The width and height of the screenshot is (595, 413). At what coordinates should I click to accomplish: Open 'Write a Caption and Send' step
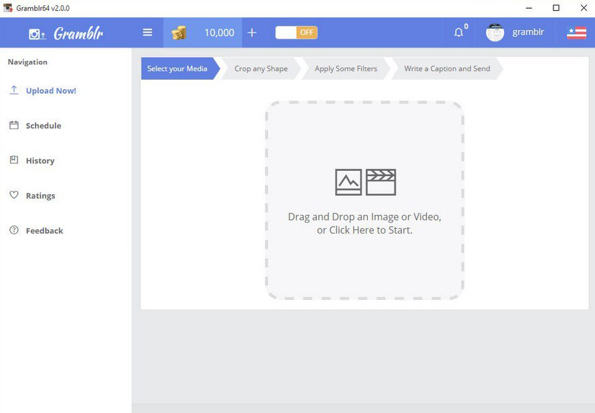(447, 68)
